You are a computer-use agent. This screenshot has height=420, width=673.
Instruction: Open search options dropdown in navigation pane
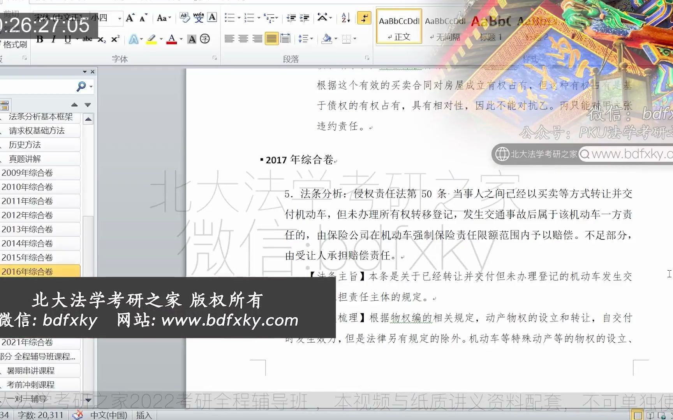91,87
